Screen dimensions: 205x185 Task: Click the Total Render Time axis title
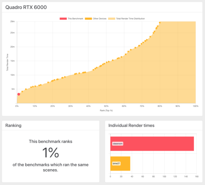point(7,62)
